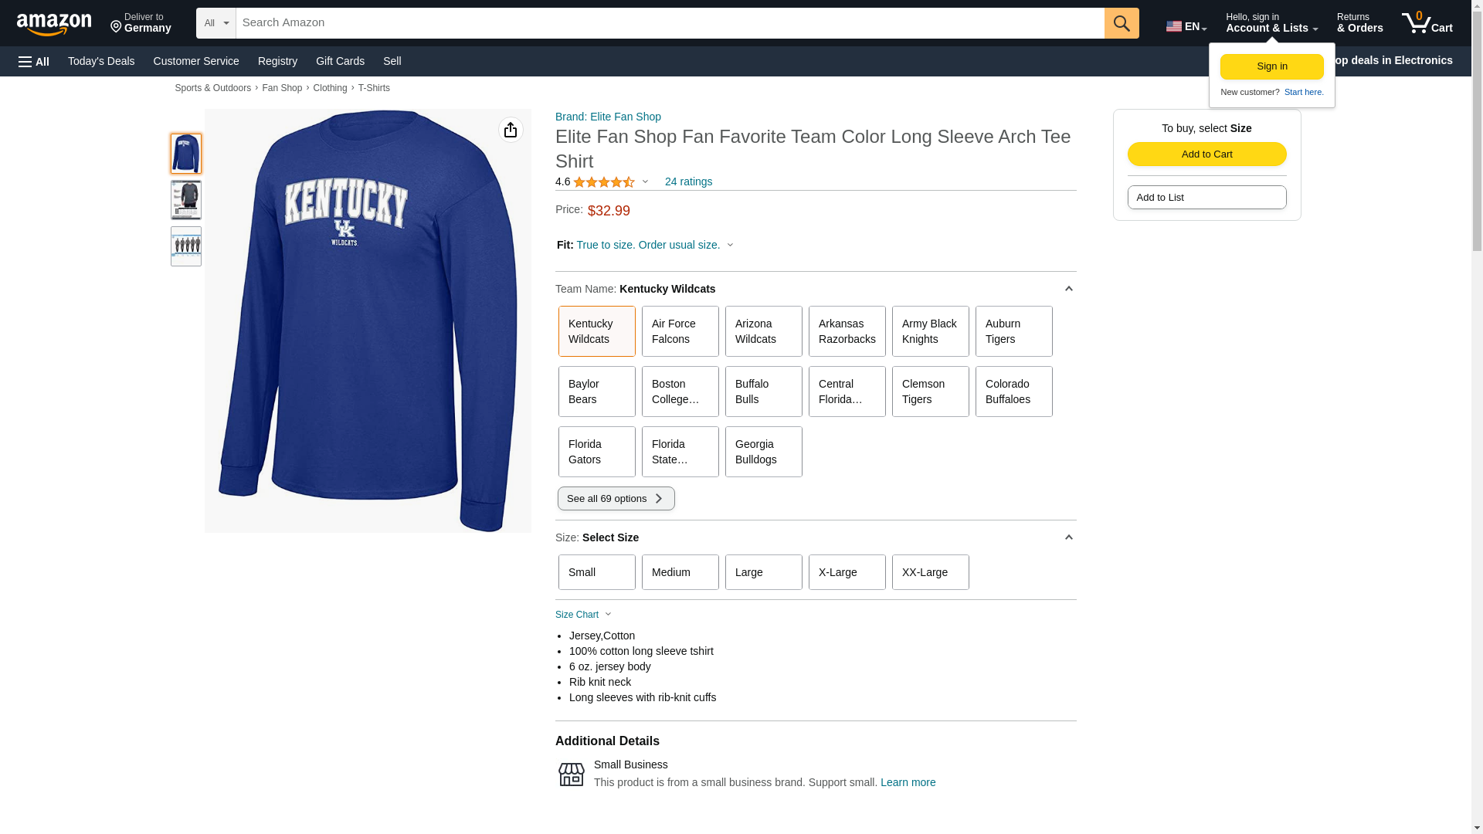The image size is (1483, 834).
Task: Click the magnifying glass search button
Action: (1122, 23)
